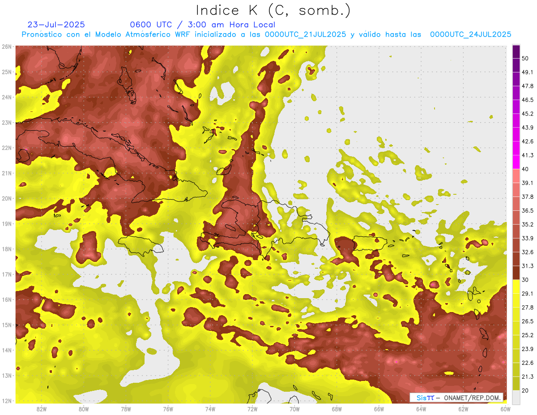The height and width of the screenshot is (415, 537).
Task: Click the "33.9" value on the color scale
Action: point(528,238)
